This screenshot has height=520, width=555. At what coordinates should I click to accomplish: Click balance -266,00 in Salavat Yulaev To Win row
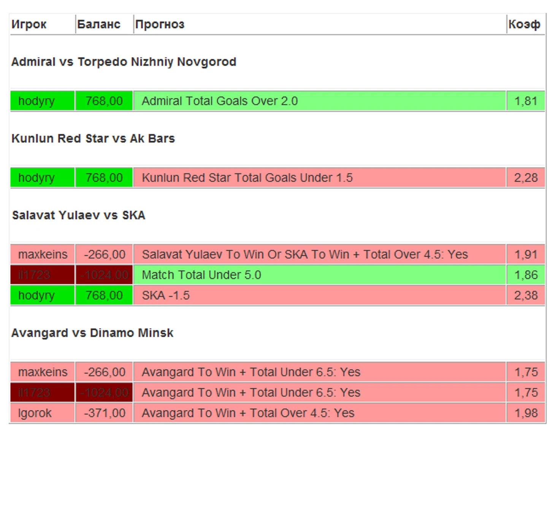tap(104, 254)
